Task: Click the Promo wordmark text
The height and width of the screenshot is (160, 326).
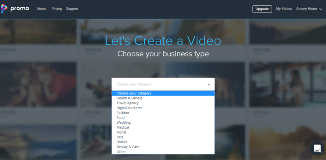Action: pyautogui.click(x=20, y=9)
